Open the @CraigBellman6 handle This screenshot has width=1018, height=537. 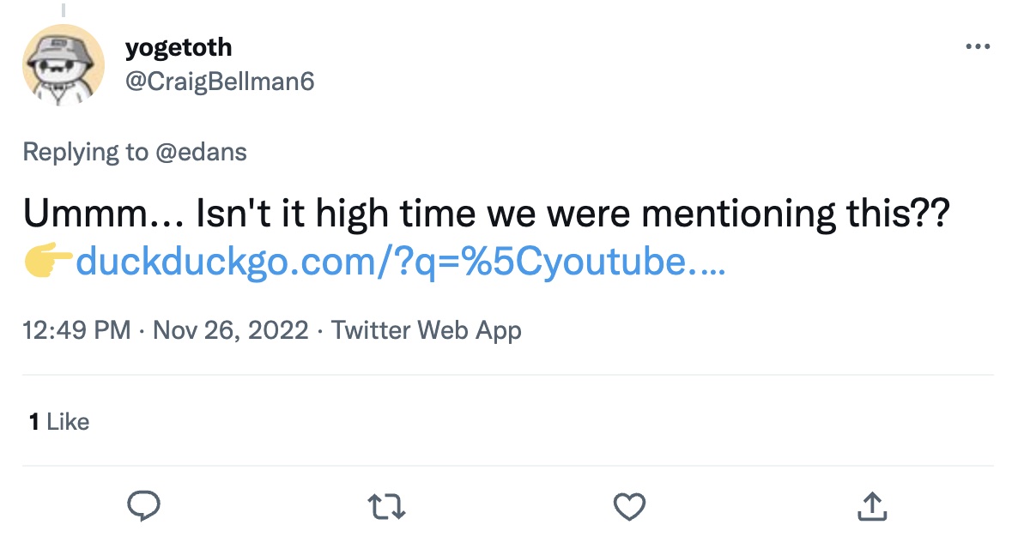click(220, 81)
